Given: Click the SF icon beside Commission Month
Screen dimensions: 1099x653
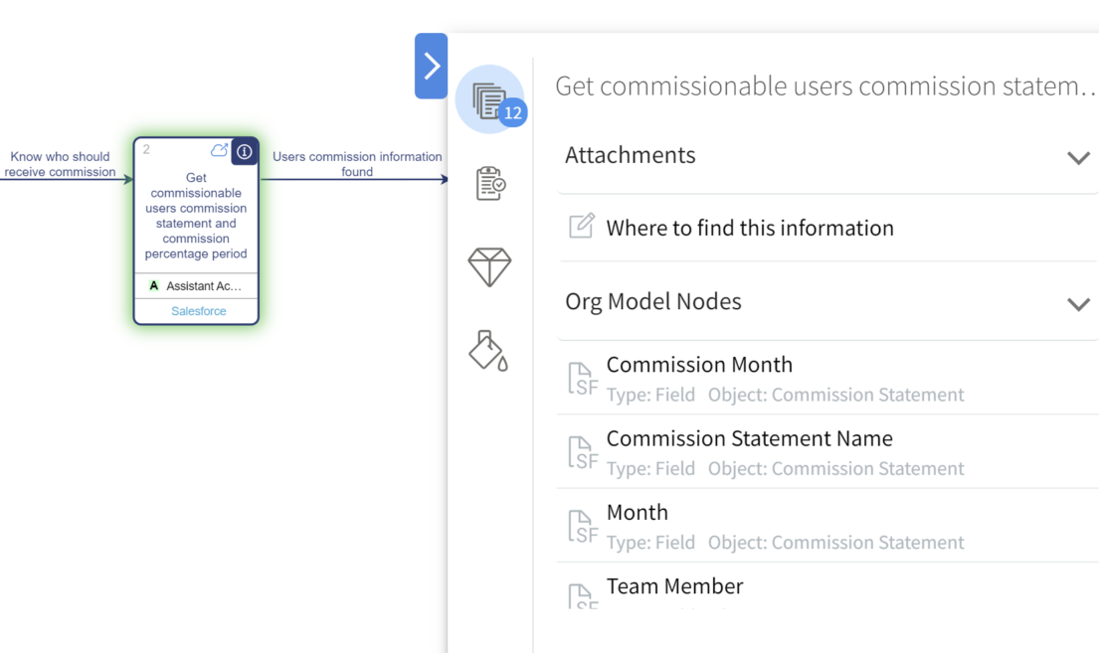Looking at the screenshot, I should pos(582,379).
